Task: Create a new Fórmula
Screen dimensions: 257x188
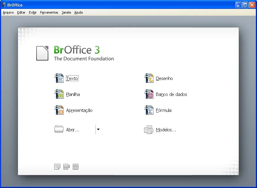Action: (164, 110)
